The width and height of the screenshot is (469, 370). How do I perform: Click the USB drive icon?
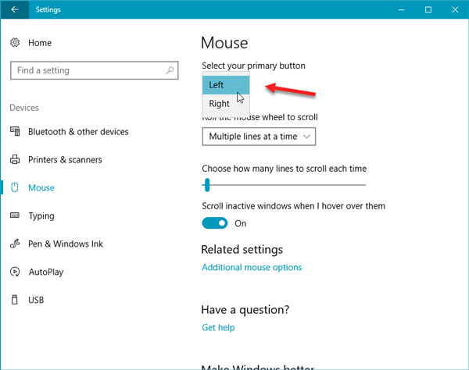coord(14,300)
